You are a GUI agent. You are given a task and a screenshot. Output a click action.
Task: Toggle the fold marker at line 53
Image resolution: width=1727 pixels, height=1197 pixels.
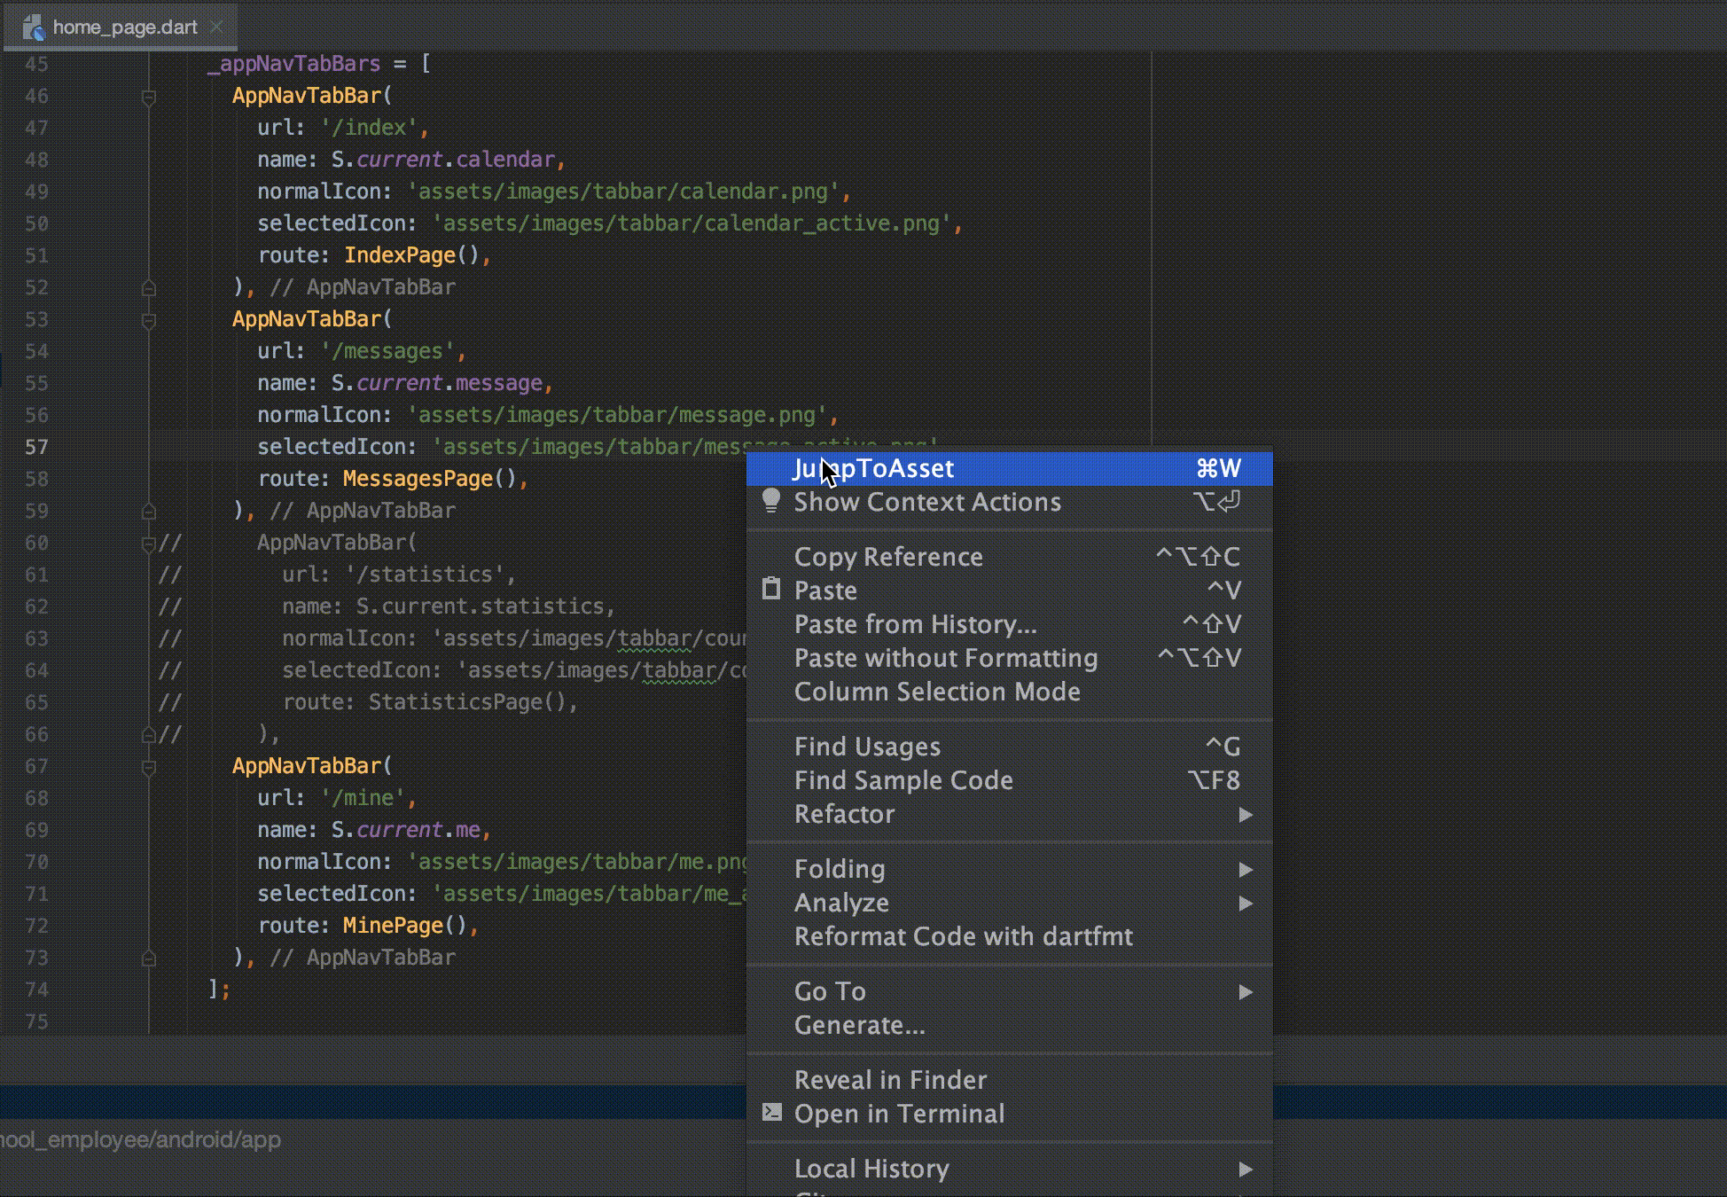click(149, 320)
